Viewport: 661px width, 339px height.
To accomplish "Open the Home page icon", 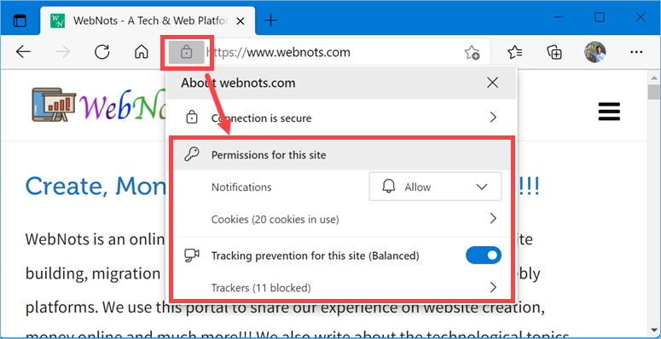I will (x=142, y=52).
